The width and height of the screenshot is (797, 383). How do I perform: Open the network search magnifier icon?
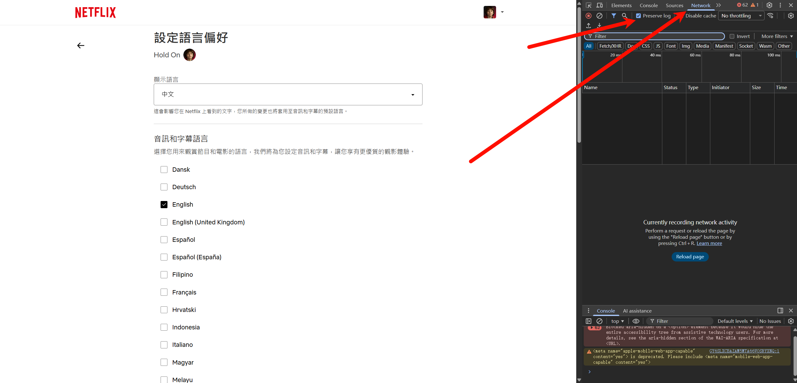tap(624, 16)
